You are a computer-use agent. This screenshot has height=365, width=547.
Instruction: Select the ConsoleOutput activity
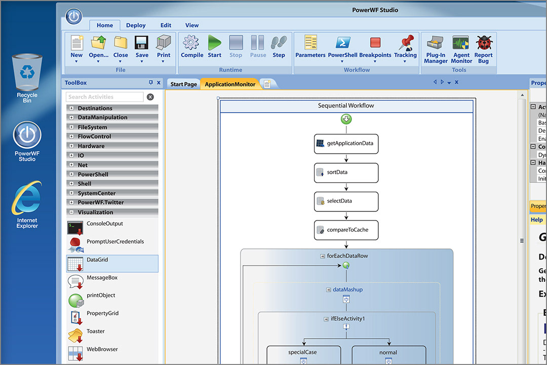(112, 228)
